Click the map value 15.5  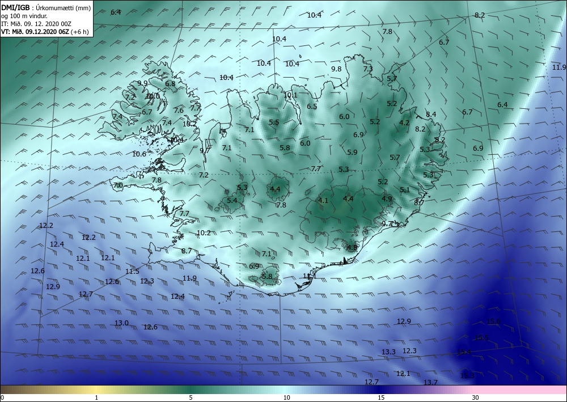481,338
